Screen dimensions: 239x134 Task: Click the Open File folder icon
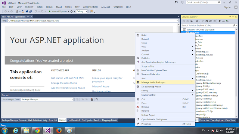23,12
